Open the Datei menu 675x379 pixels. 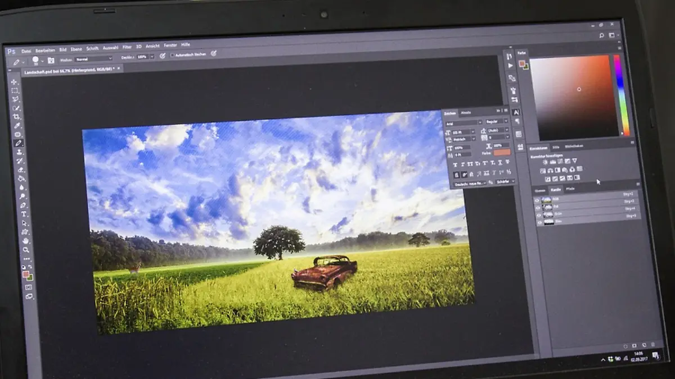pyautogui.click(x=26, y=51)
